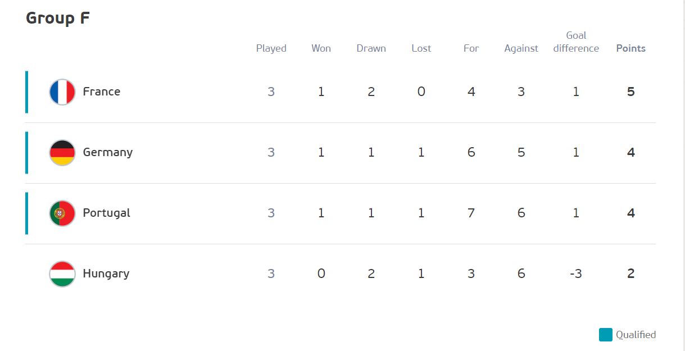Screen dimensions: 685x351
Task: Click the For column header
Action: (471, 48)
